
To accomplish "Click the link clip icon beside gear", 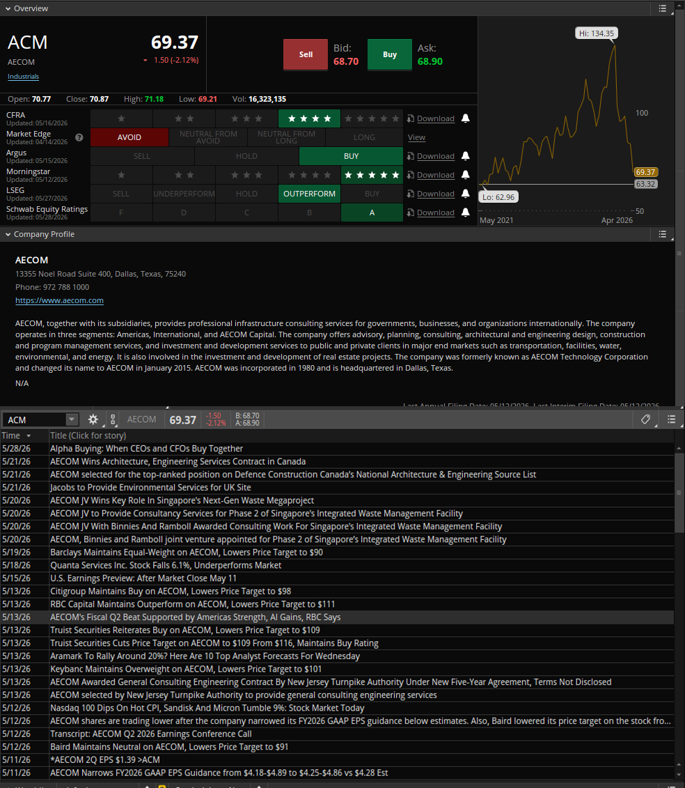I will point(113,419).
